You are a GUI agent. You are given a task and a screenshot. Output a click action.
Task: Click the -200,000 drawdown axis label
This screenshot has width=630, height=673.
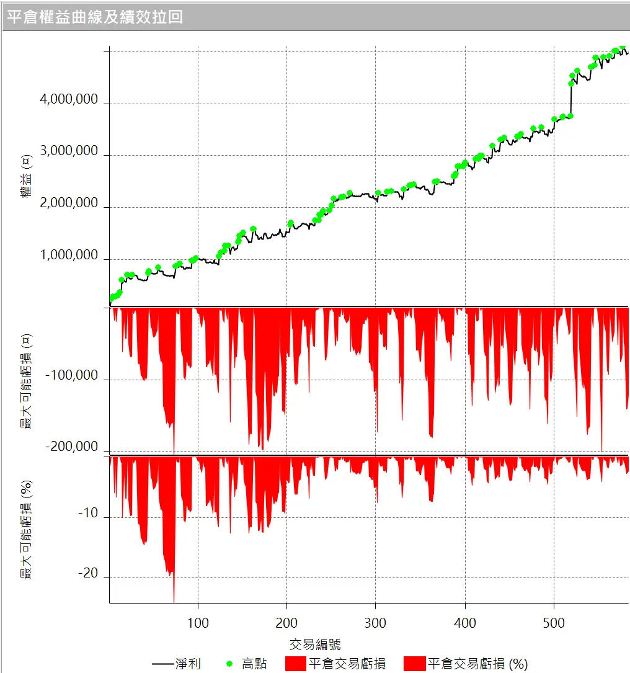(x=71, y=447)
